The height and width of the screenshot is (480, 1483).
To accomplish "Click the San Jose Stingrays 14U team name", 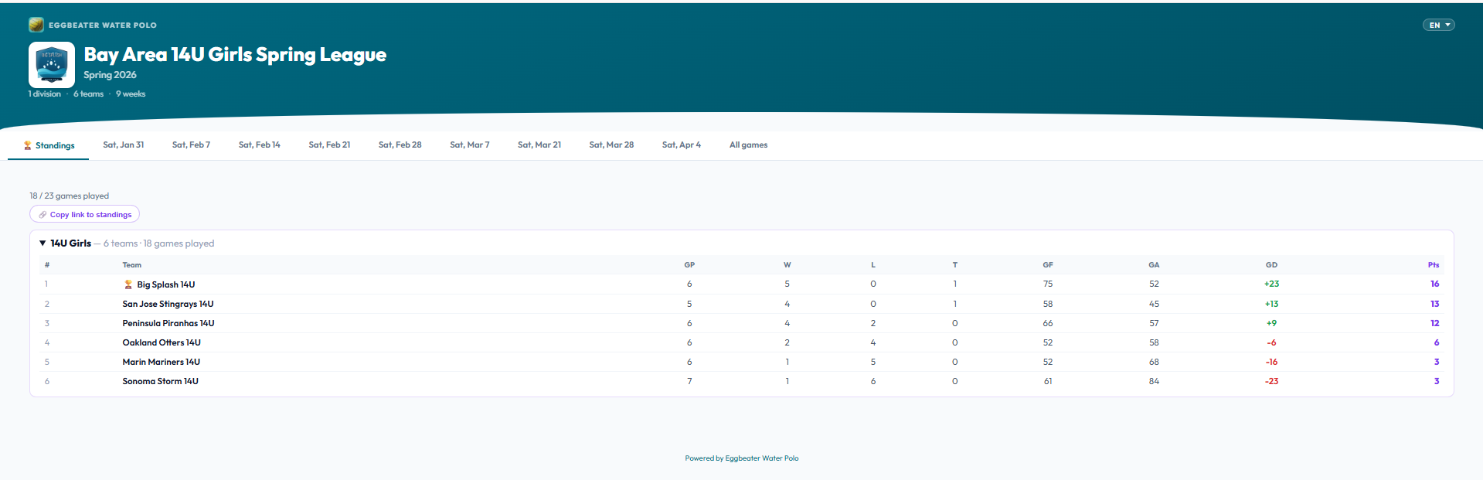I will pos(168,304).
